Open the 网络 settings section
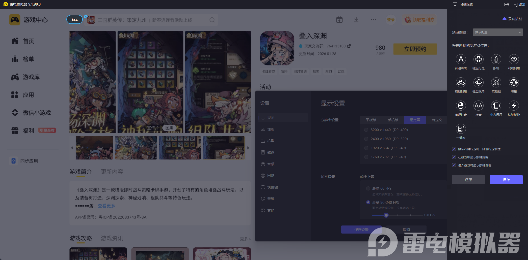The image size is (528, 260). 283,176
